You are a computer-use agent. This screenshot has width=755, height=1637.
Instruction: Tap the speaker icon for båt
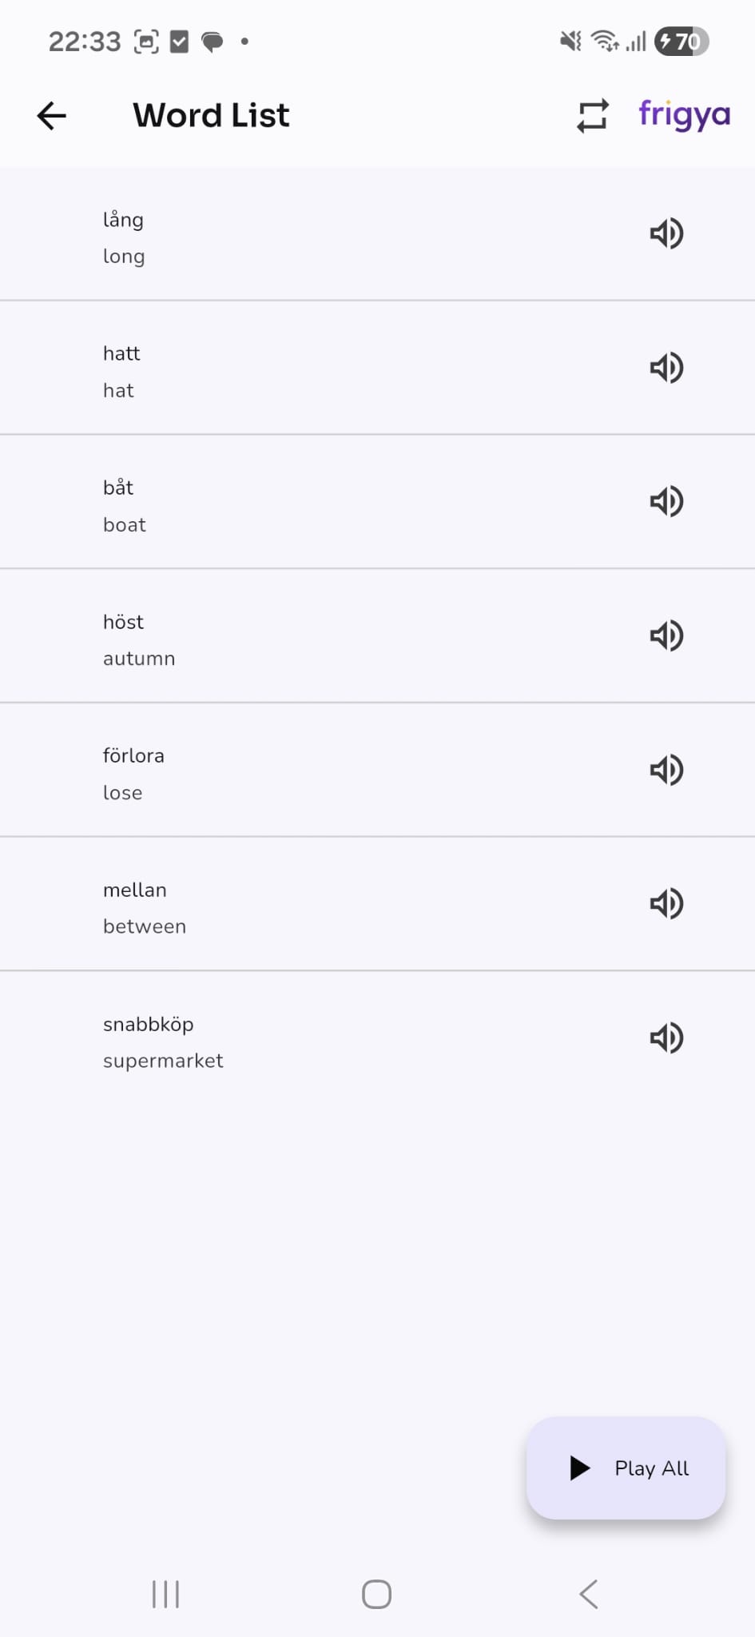click(x=666, y=501)
